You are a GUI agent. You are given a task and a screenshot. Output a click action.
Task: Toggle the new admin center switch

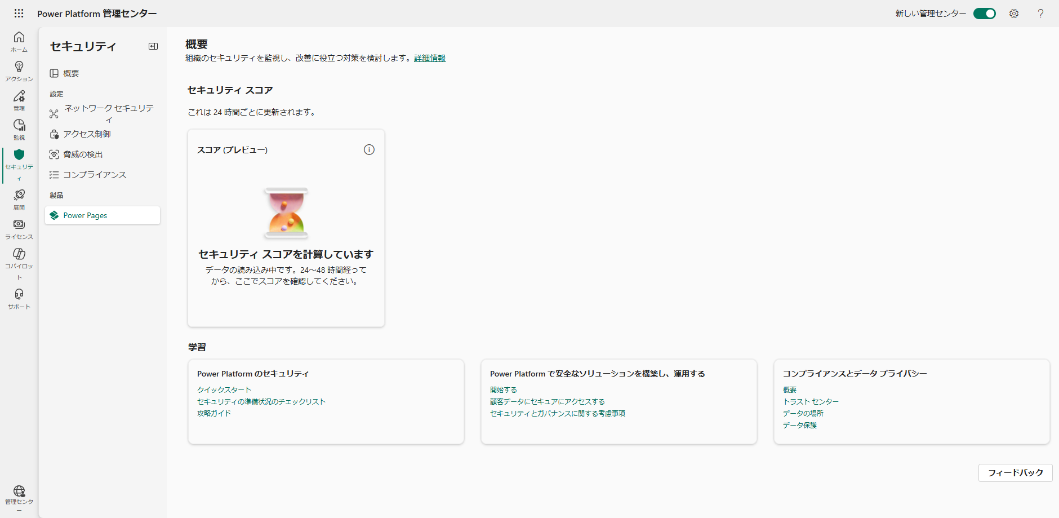click(x=985, y=14)
